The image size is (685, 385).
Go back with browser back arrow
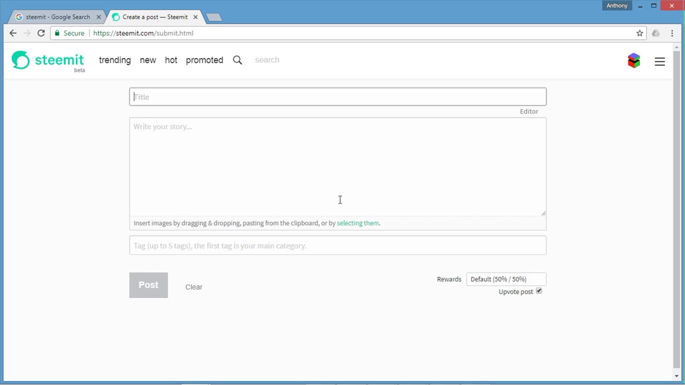[13, 33]
